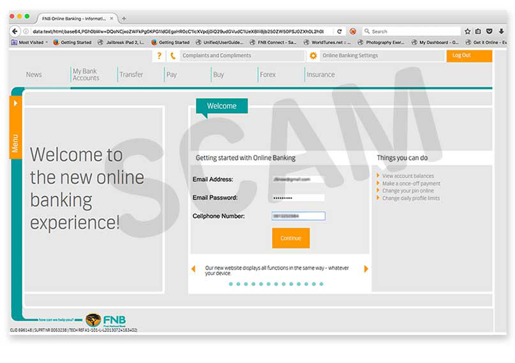This screenshot has width=515, height=363.
Task: Click Change daily profile limits link
Action: [411, 198]
